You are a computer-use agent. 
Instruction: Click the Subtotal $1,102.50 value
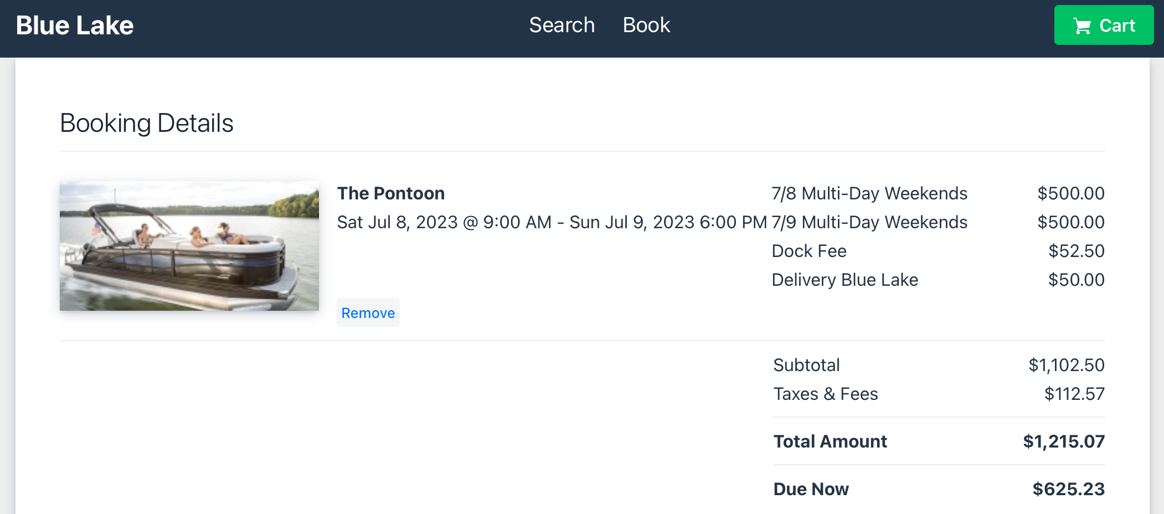(1067, 365)
